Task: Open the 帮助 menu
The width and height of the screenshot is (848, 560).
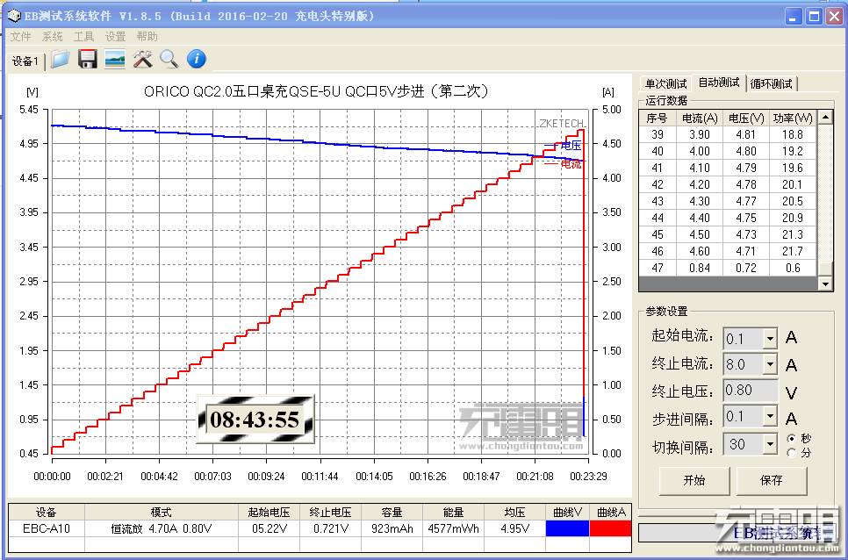Action: (147, 37)
